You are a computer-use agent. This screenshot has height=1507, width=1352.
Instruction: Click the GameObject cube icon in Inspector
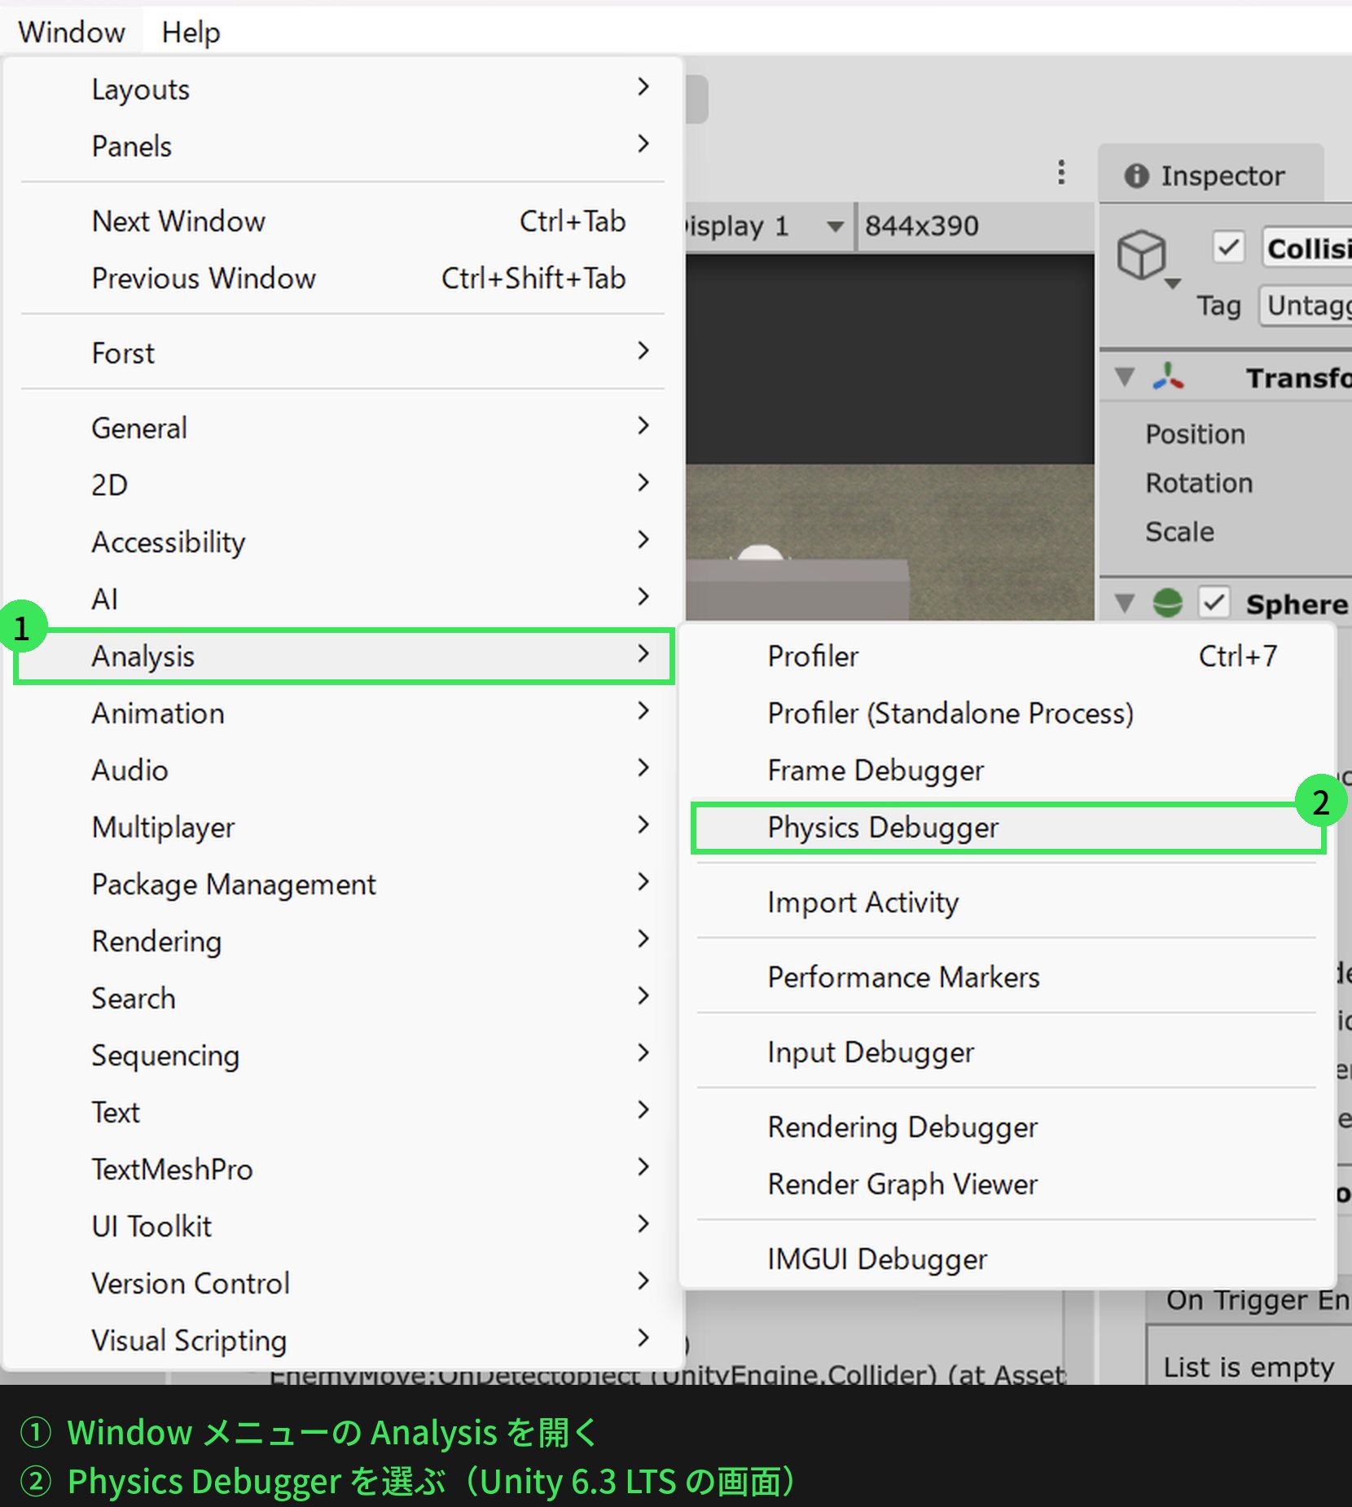(x=1141, y=254)
